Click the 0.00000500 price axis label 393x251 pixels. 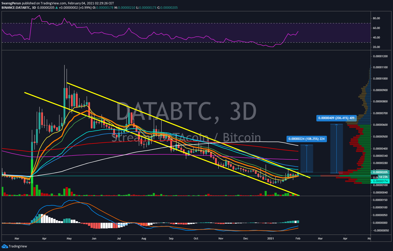tap(380, 137)
